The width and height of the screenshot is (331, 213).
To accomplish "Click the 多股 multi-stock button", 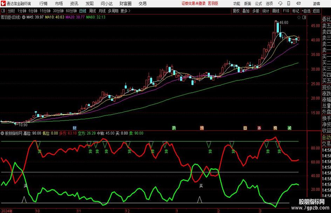I will (256, 11).
